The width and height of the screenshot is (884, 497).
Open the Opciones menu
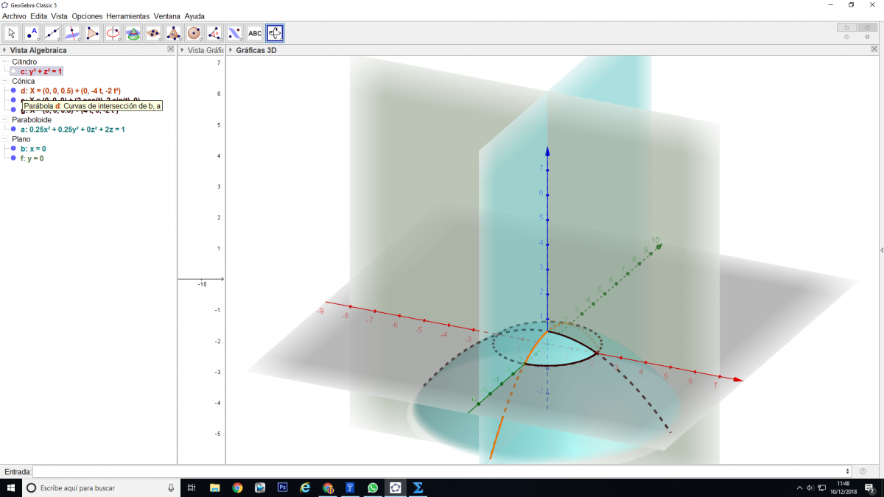coord(87,15)
